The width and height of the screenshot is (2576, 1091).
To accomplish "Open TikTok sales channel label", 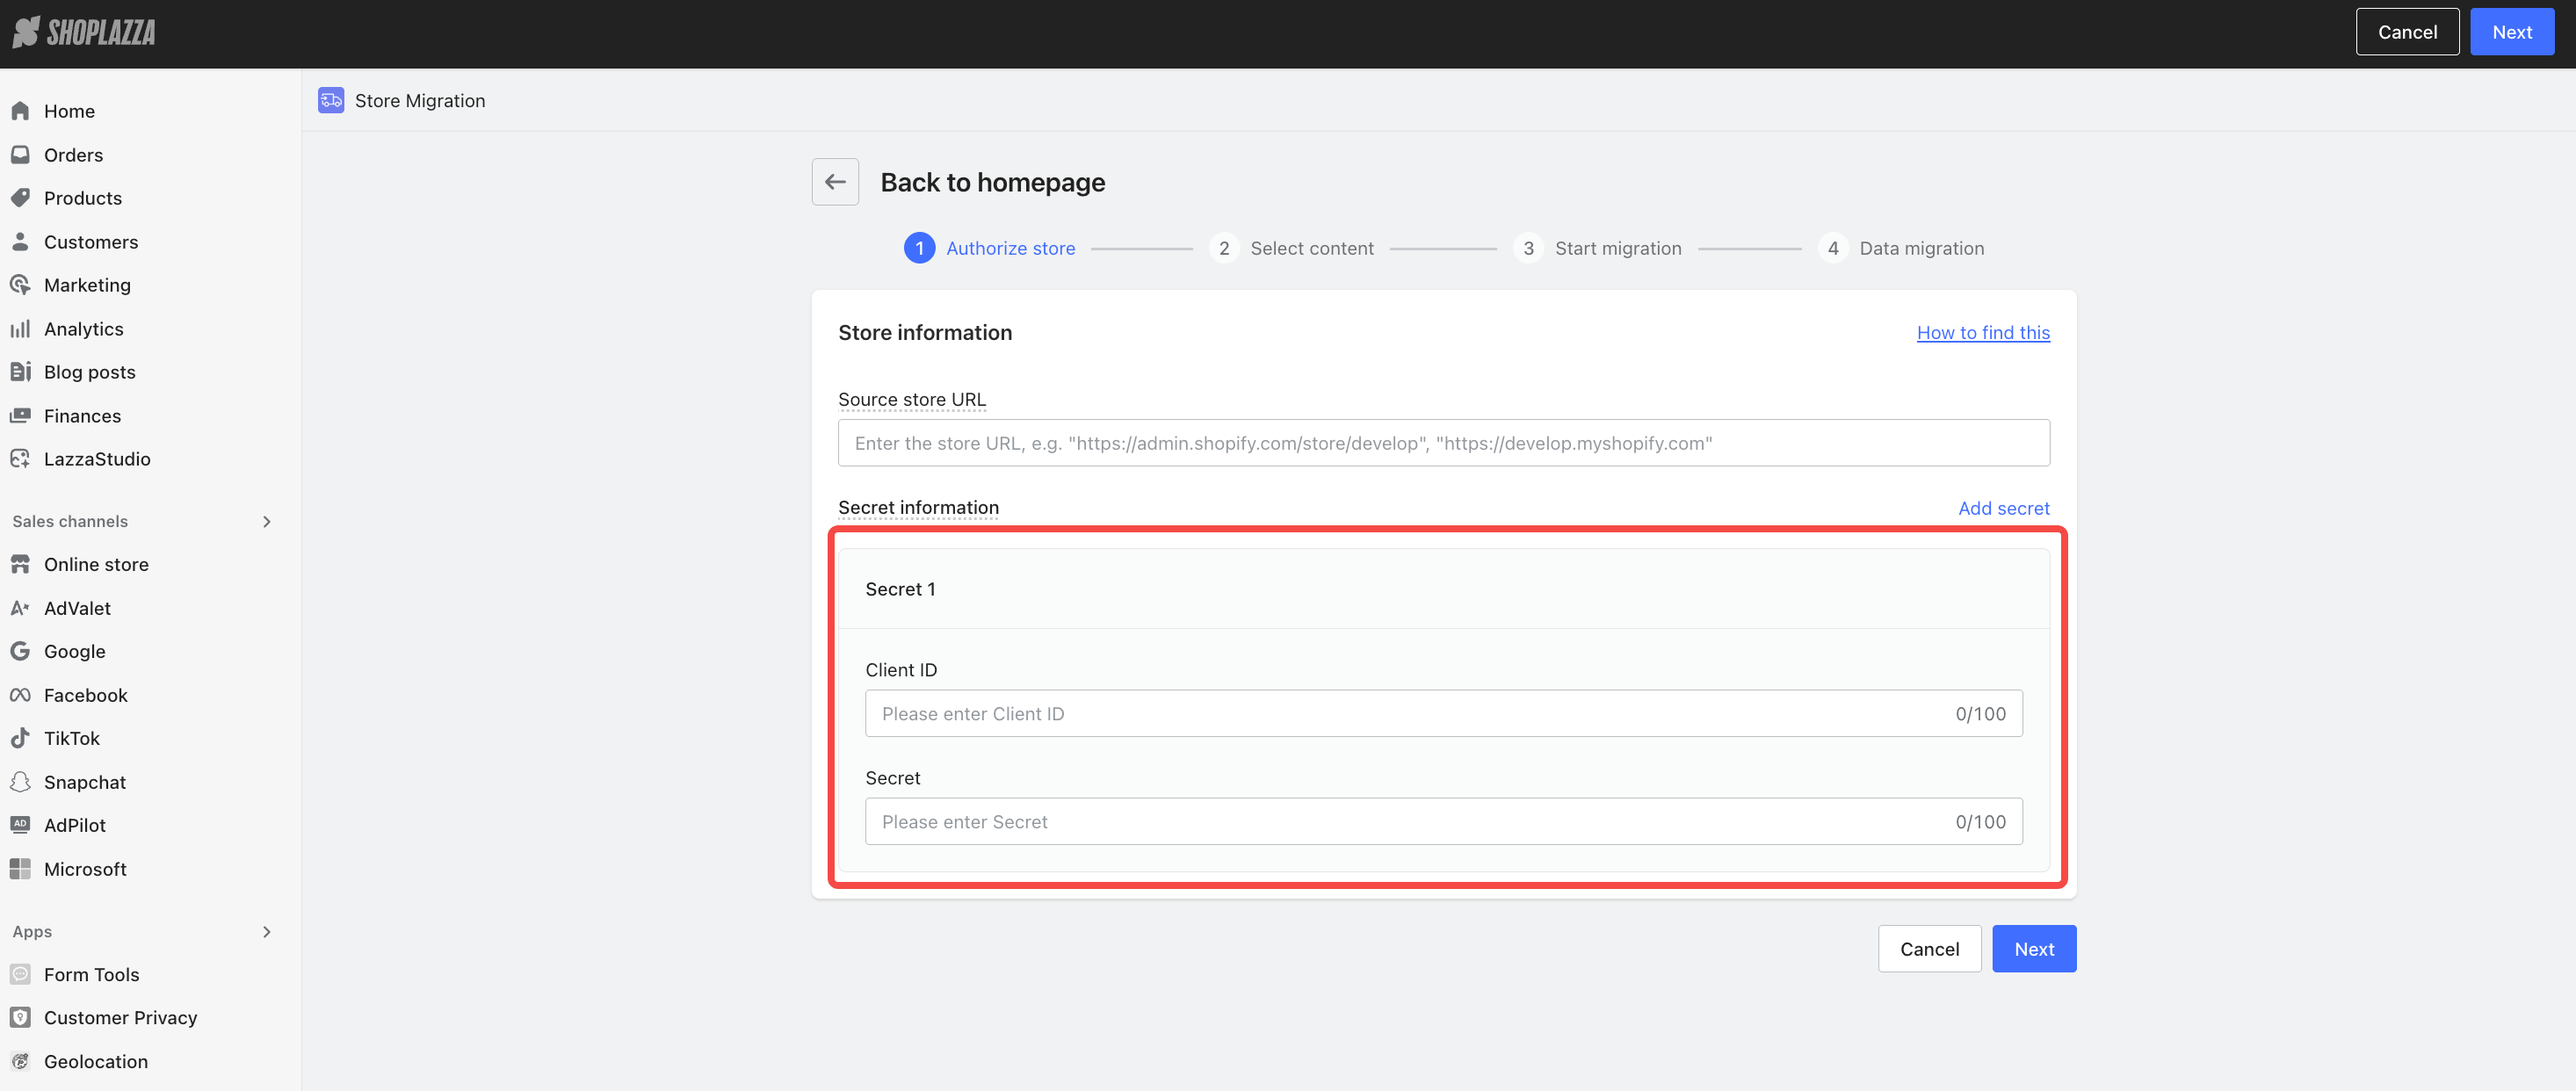I will tap(72, 738).
